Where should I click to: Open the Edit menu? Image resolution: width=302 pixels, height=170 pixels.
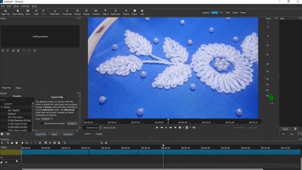(9, 6)
